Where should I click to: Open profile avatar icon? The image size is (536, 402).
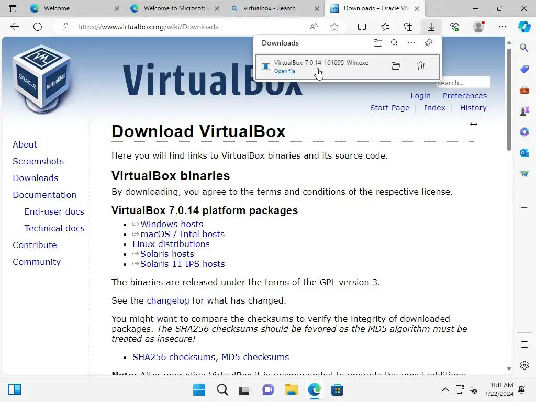coord(478,27)
